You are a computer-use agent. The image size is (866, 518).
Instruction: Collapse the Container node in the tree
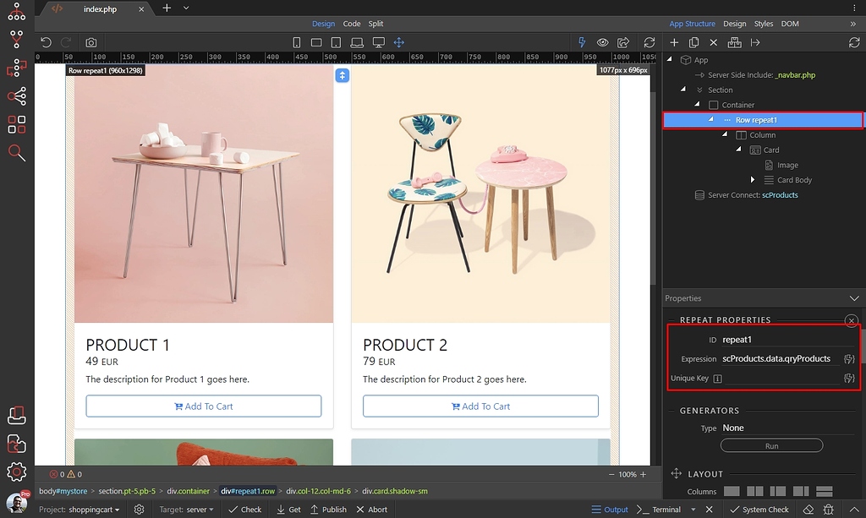(697, 104)
